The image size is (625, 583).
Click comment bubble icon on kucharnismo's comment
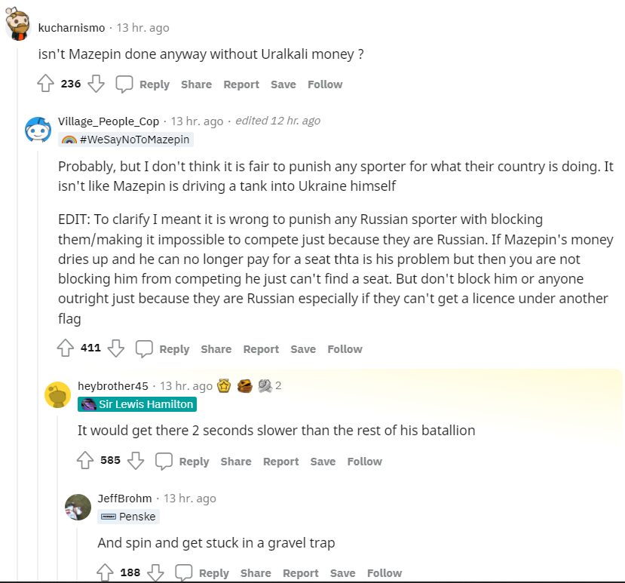point(124,84)
